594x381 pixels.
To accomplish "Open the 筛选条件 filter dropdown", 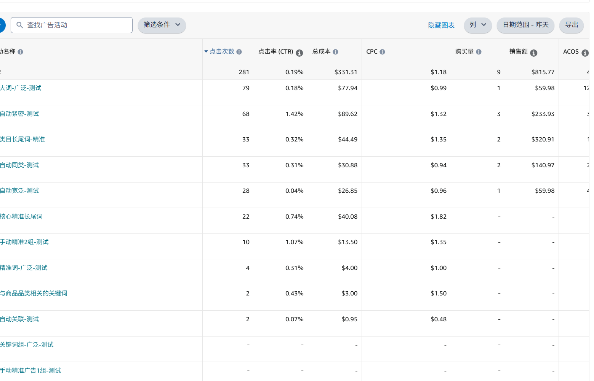I will coord(162,25).
